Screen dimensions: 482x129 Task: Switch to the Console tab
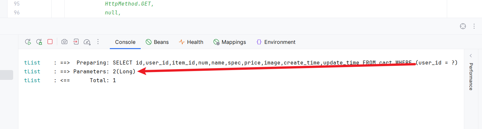click(x=125, y=42)
